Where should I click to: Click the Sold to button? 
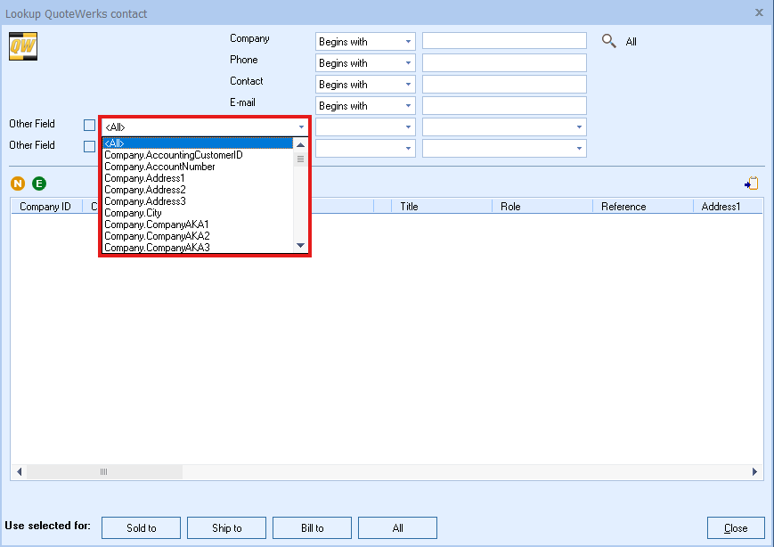[142, 527]
